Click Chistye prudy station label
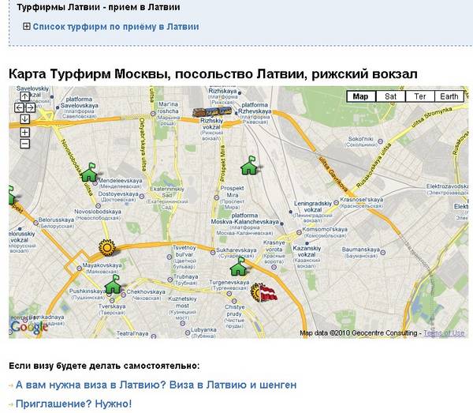This screenshot has height=413, width=473. pos(234,317)
